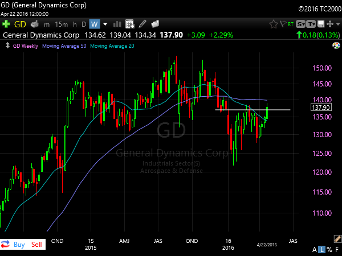Click the Moving Average 50 indicator label
Image resolution: width=342 pixels, height=256 pixels.
click(64, 46)
